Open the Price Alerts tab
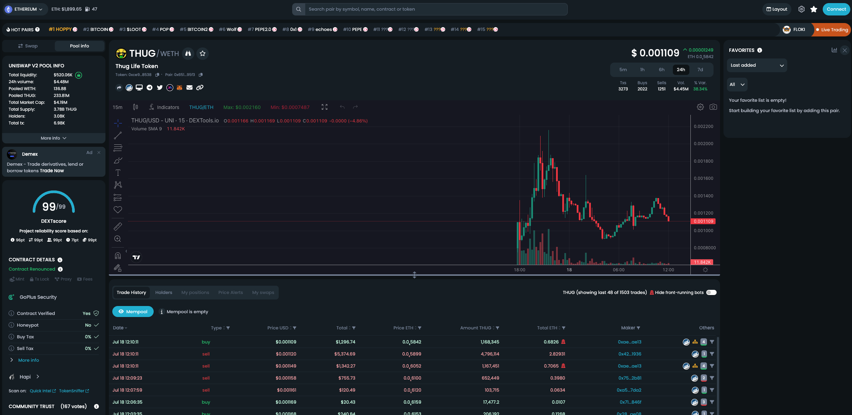 click(230, 293)
